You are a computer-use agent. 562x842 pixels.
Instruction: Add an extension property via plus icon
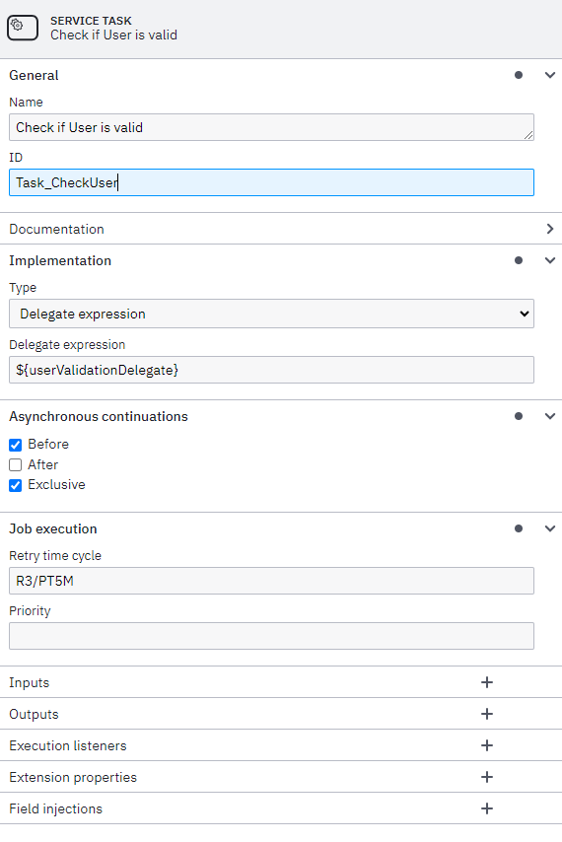487,777
